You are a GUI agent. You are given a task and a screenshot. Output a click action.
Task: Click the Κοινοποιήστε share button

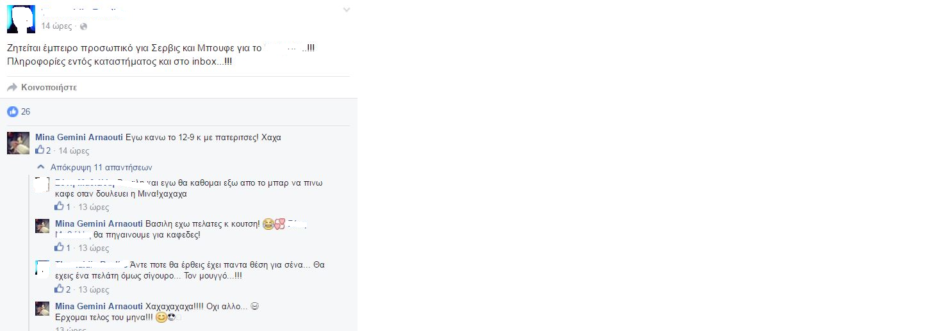tap(49, 87)
